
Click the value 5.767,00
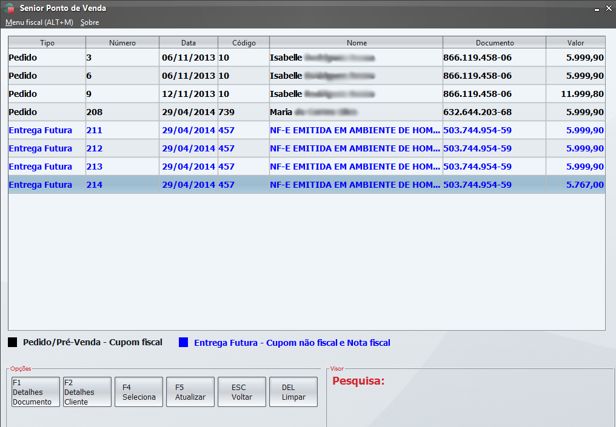click(x=584, y=185)
